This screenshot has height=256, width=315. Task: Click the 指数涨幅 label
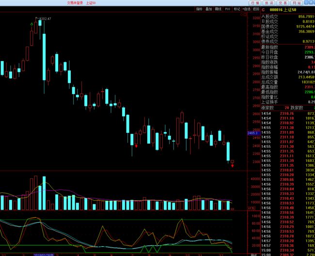269,67
